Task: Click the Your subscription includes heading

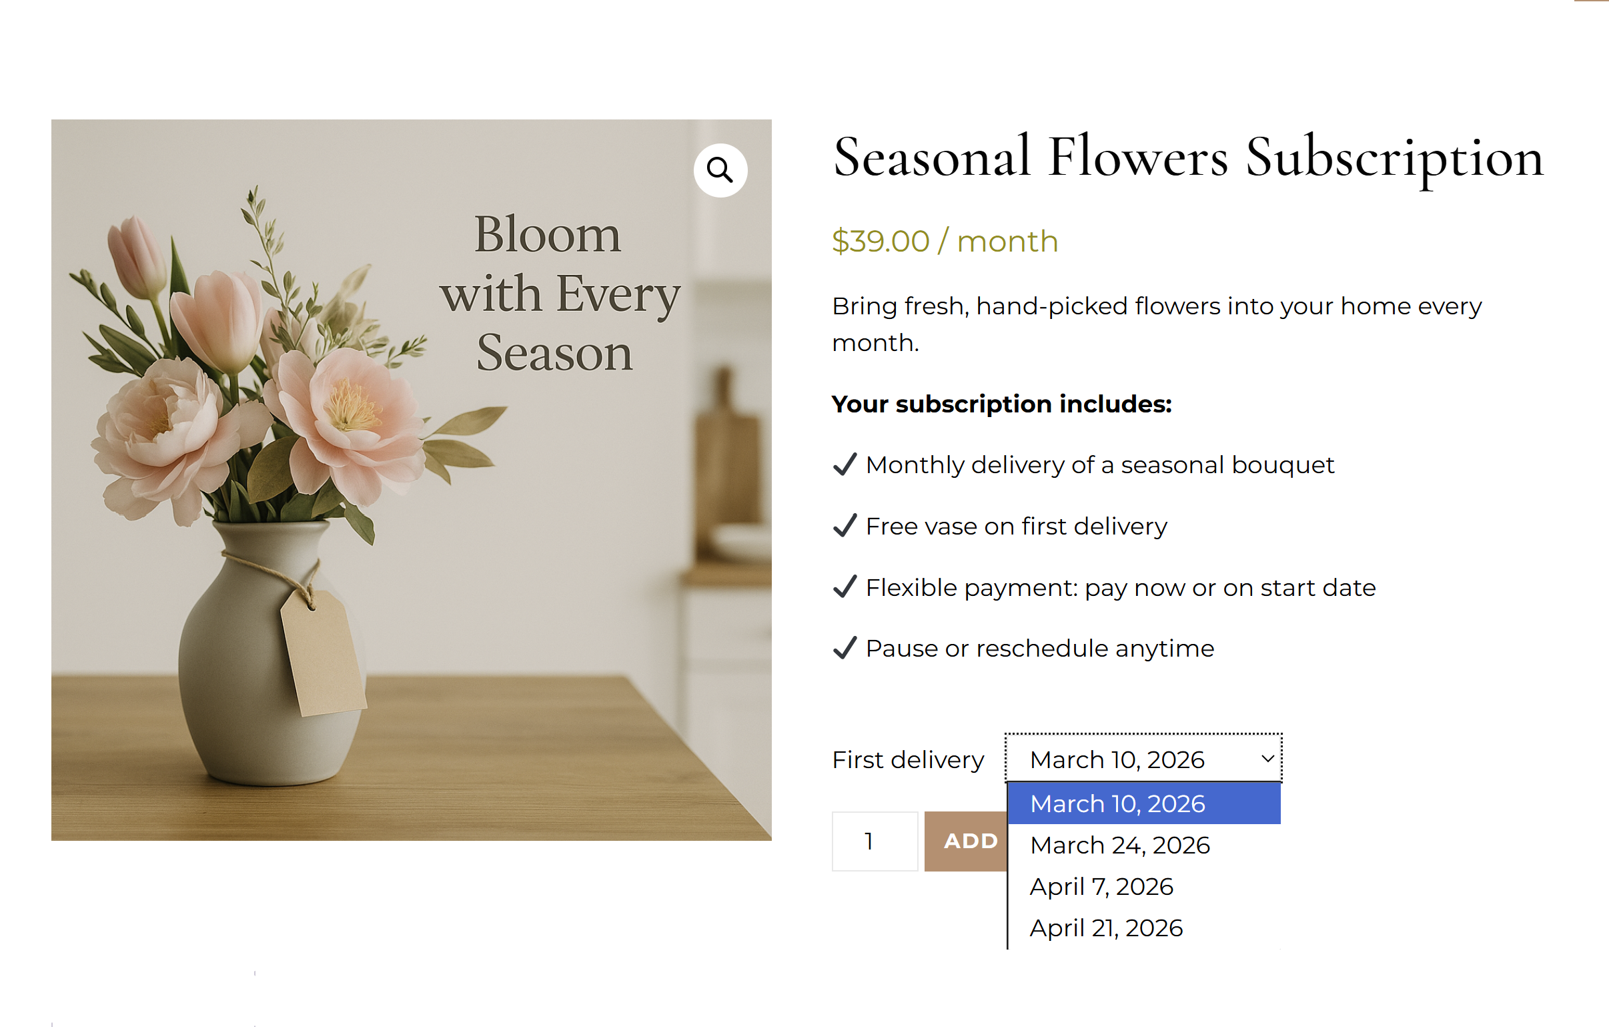Action: point(1001,404)
